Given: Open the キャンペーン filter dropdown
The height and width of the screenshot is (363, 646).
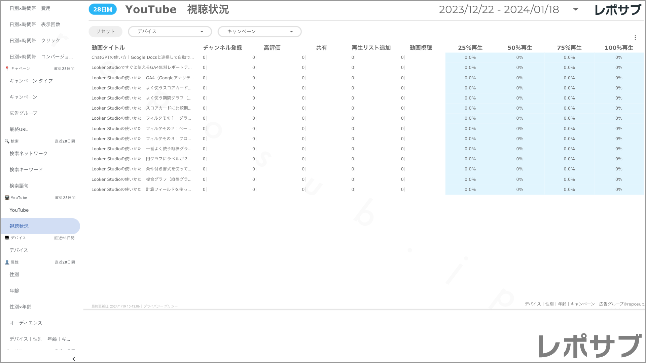Looking at the screenshot, I should pos(259,31).
